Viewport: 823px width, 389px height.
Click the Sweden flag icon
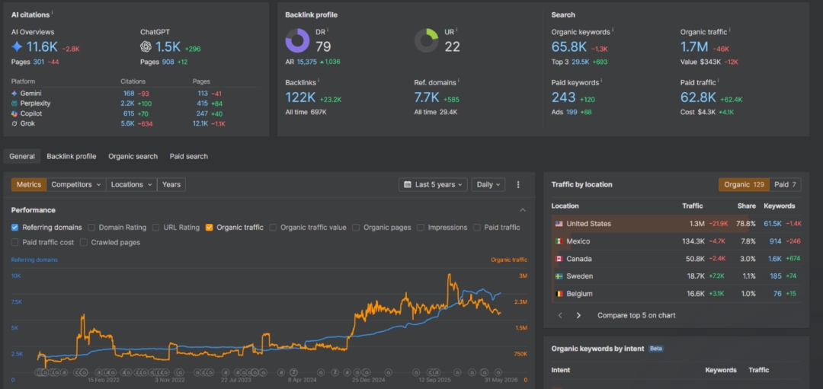[x=559, y=276]
